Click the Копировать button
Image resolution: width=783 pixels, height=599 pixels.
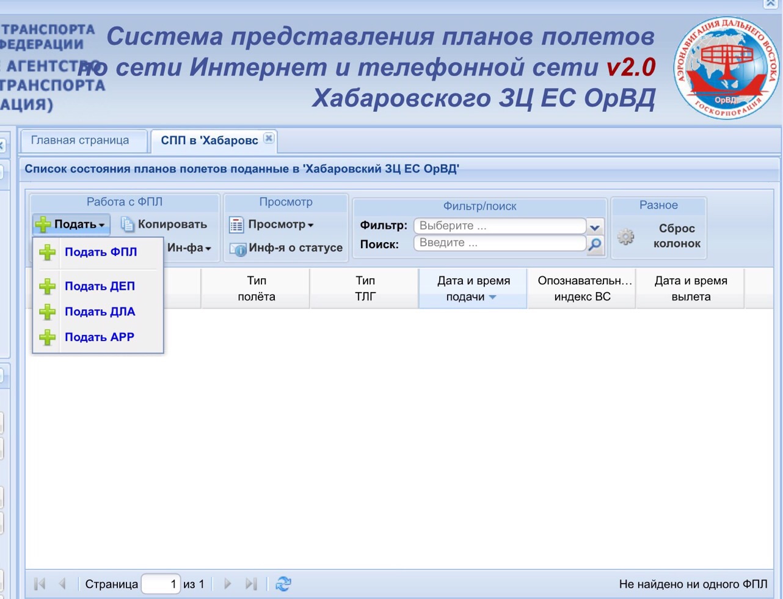click(164, 224)
